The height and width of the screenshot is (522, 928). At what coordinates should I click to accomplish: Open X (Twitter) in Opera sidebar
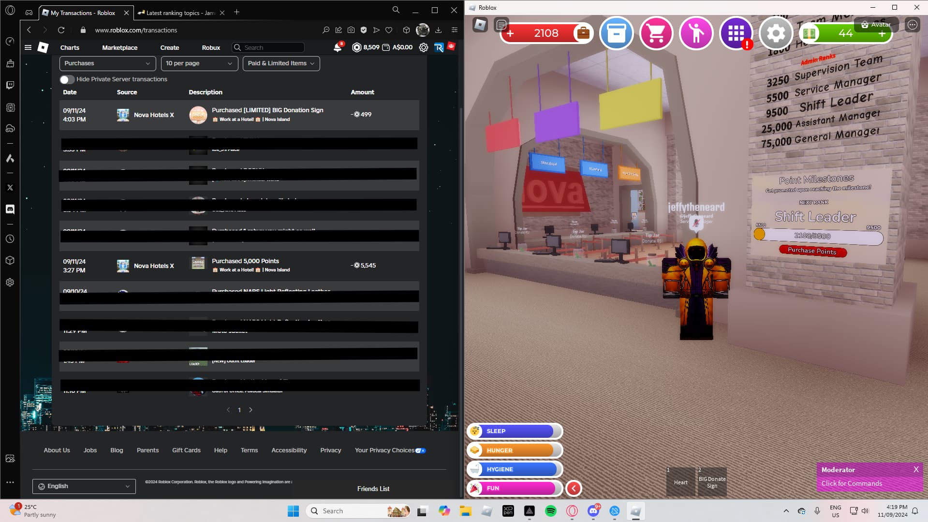10,188
